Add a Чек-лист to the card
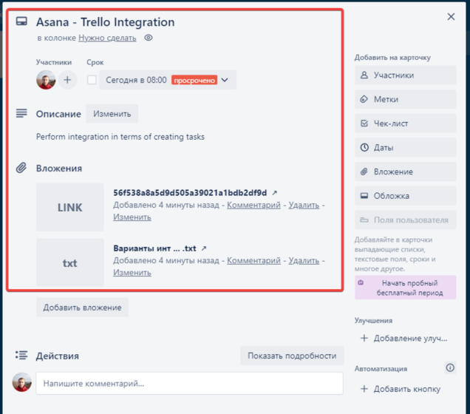 point(404,123)
